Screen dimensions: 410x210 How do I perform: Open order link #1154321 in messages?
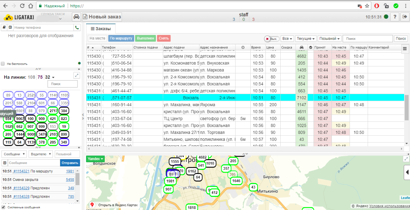pyautogui.click(x=21, y=171)
